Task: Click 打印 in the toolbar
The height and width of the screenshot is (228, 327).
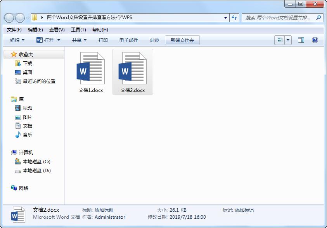Action: coord(103,40)
